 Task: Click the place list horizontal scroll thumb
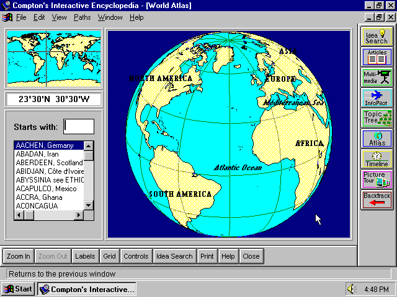coord(29,215)
